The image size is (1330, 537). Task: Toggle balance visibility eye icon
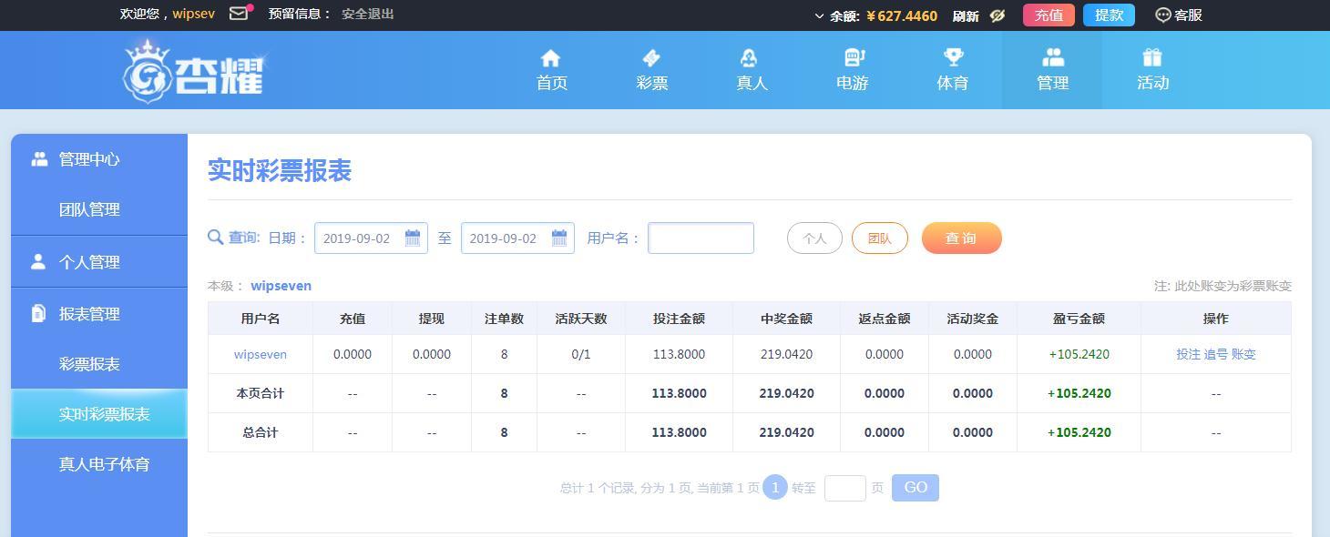(x=997, y=15)
